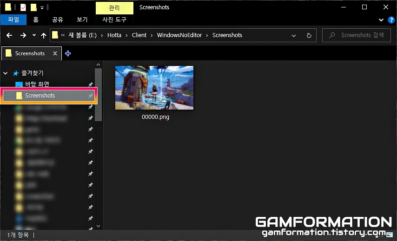Click pin icon next to Screenshots item

click(90, 96)
